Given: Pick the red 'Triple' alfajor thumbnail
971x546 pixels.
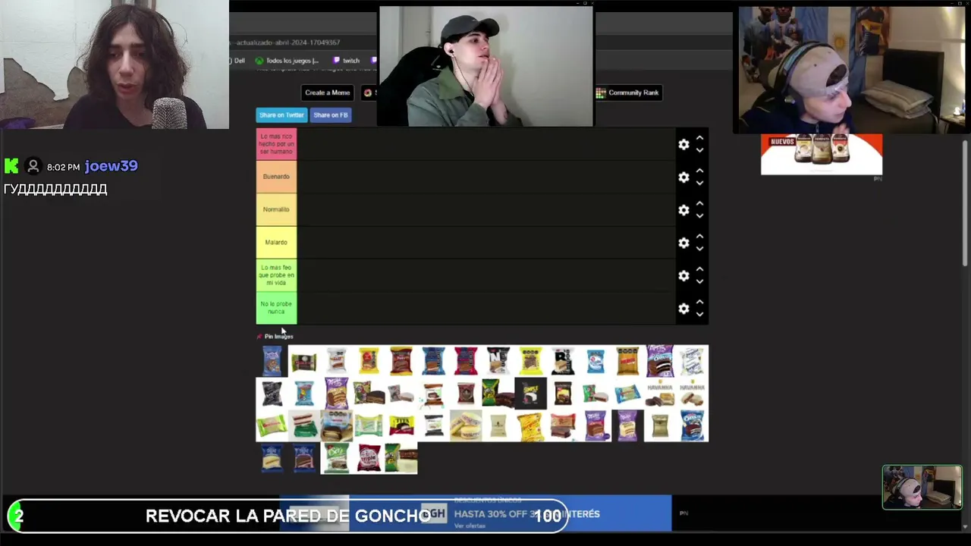Looking at the screenshot, I should [x=369, y=458].
